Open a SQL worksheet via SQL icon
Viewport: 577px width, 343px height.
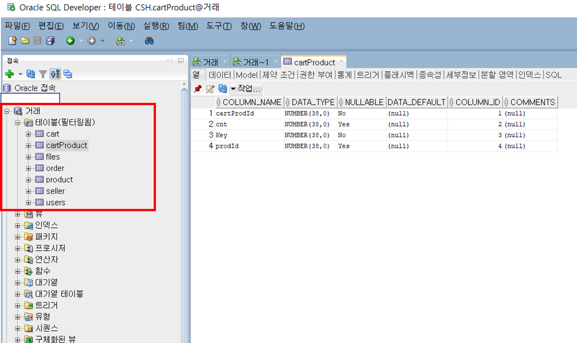pyautogui.click(x=121, y=41)
